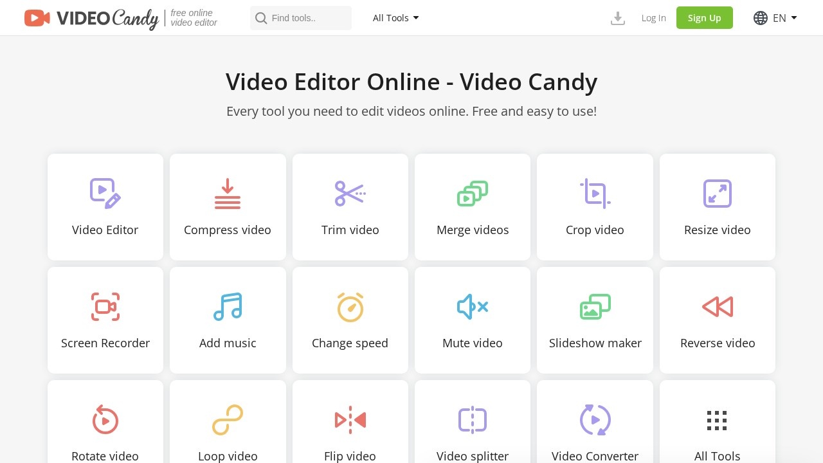This screenshot has width=823, height=463.
Task: Click the search magnifier icon
Action: click(261, 18)
